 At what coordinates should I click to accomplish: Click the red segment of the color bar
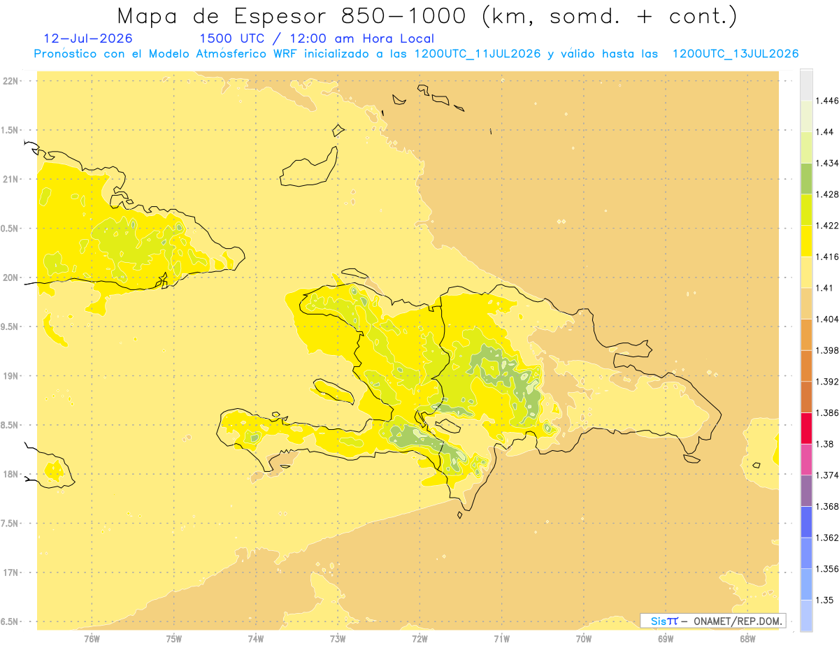coord(806,428)
